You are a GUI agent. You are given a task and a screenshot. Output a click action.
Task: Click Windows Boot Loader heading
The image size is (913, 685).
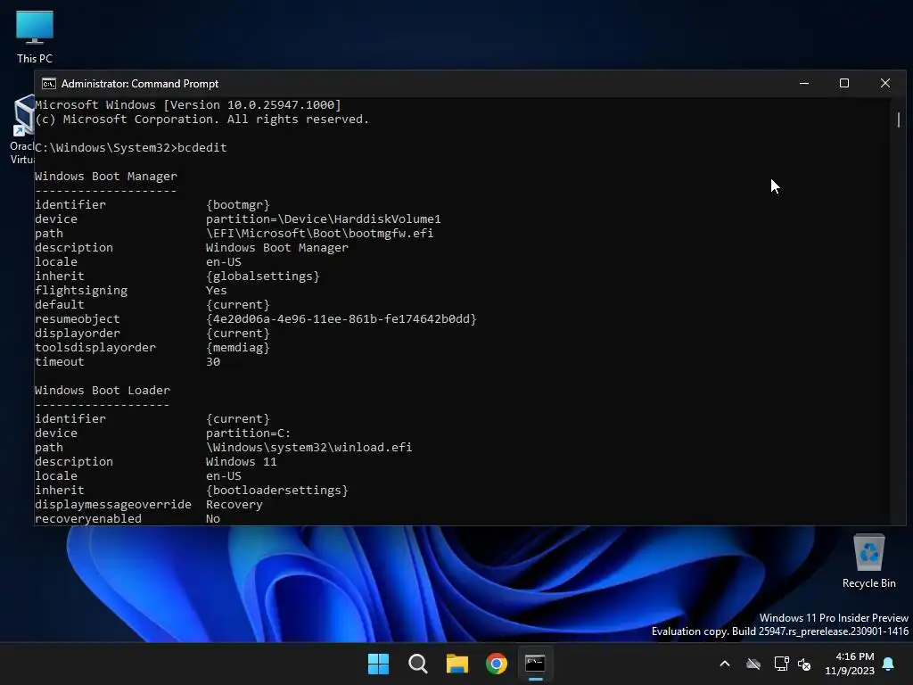[102, 391]
